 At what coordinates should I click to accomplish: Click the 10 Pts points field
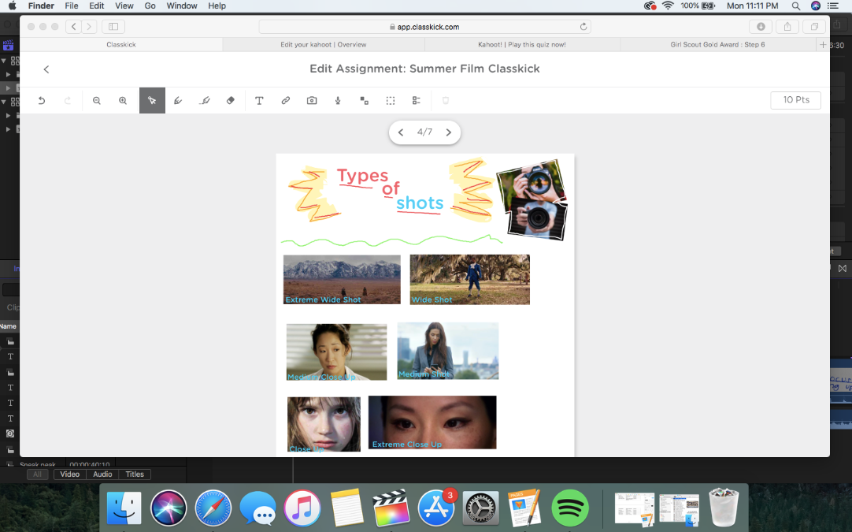coord(795,100)
